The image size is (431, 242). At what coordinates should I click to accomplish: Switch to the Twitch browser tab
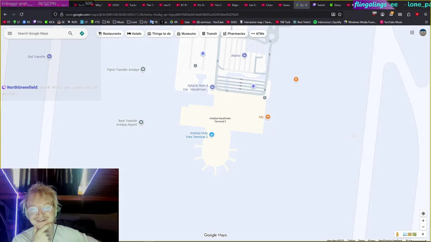319,5
